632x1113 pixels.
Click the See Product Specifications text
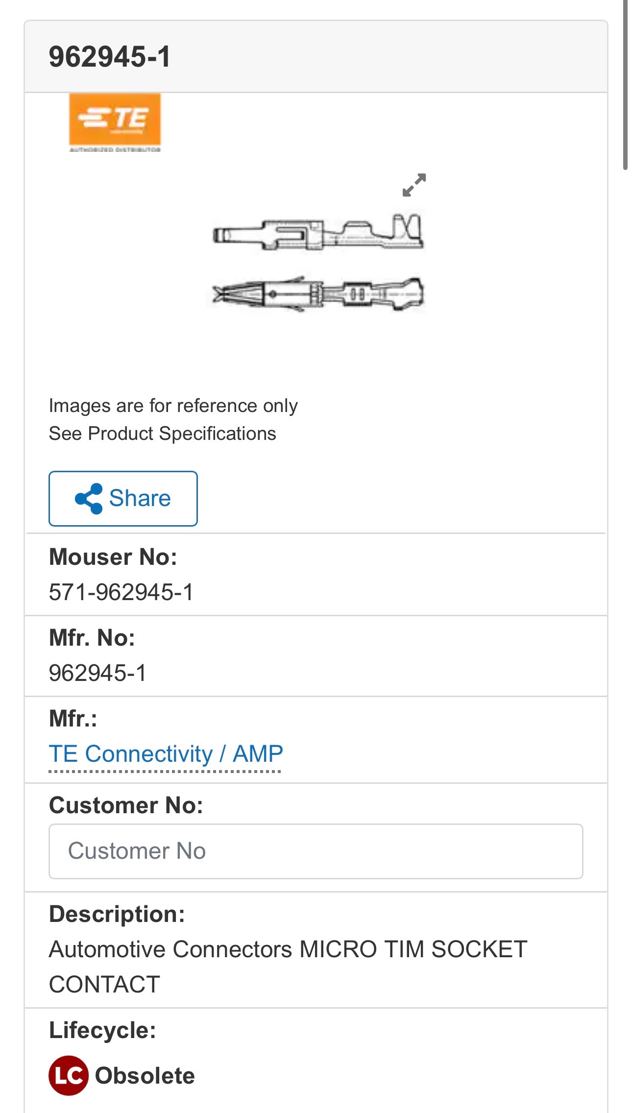[162, 434]
